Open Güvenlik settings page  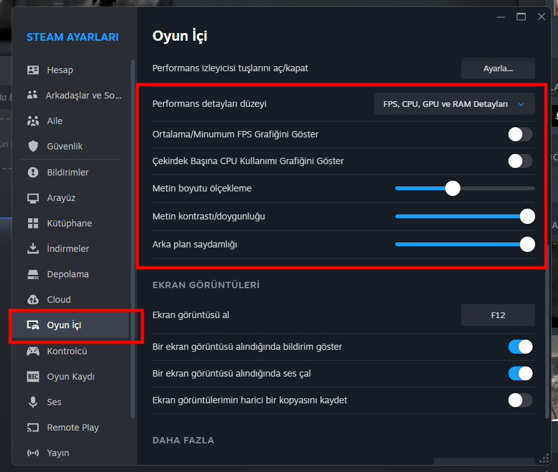tap(70, 146)
